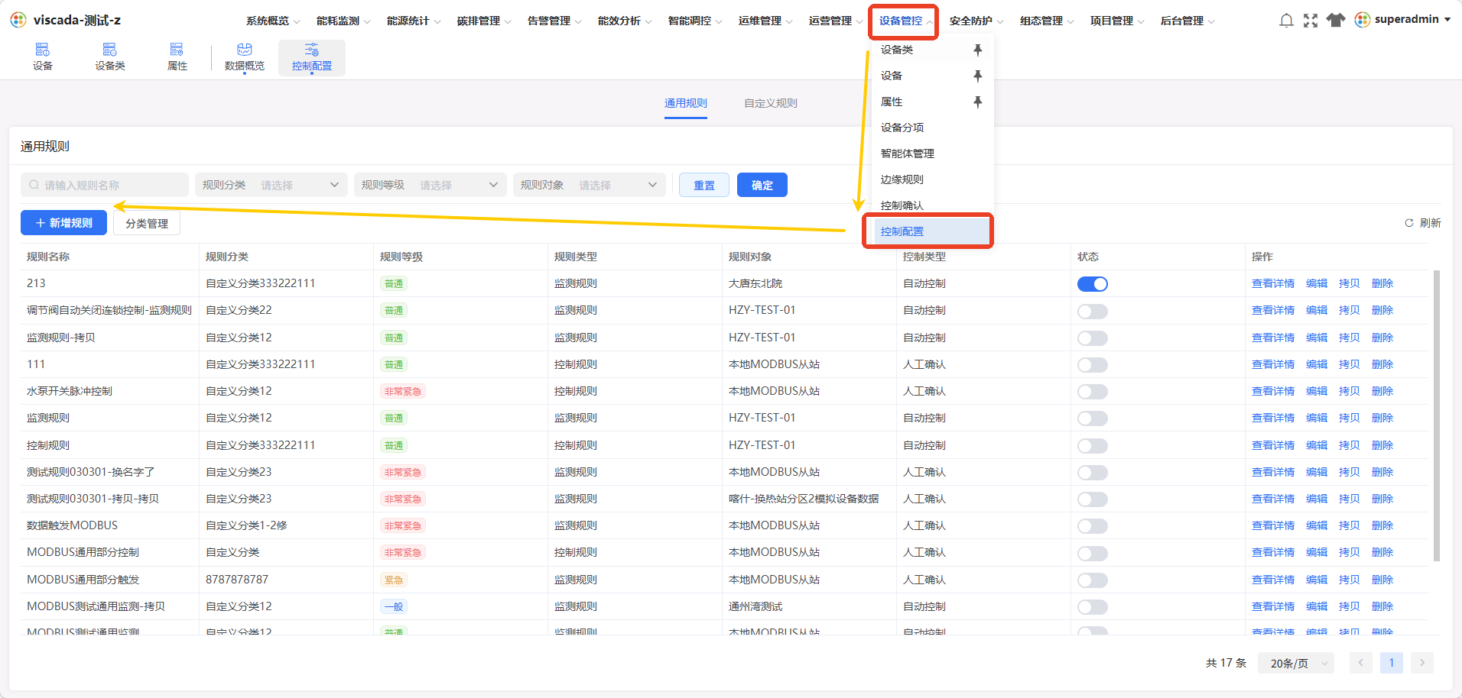This screenshot has width=1462, height=698.
Task: Click the viscada app logo
Action: 18,20
